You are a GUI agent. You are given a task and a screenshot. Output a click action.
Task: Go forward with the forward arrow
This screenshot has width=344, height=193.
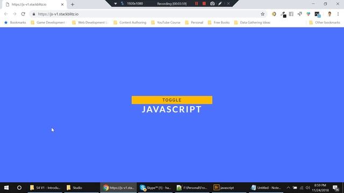click(15, 14)
